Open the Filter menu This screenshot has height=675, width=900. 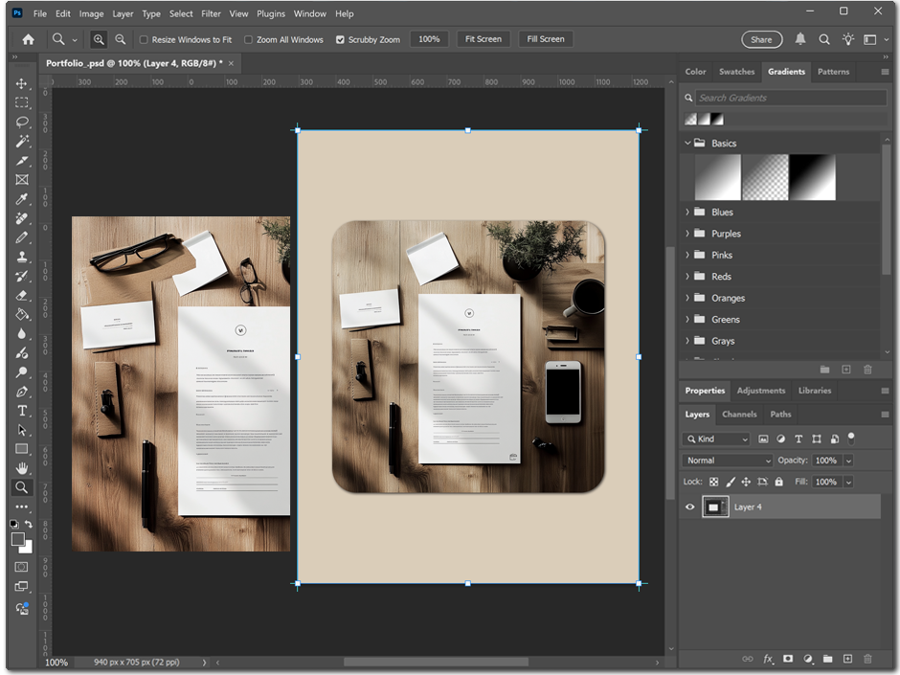click(x=211, y=14)
